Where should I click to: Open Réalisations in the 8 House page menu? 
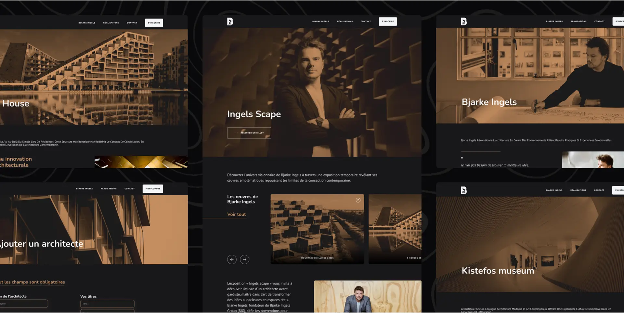tap(111, 23)
